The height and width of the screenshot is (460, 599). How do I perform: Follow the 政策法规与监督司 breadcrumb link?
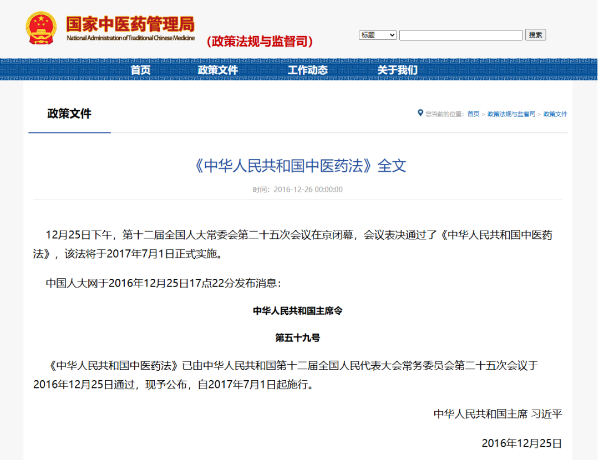pyautogui.click(x=511, y=114)
